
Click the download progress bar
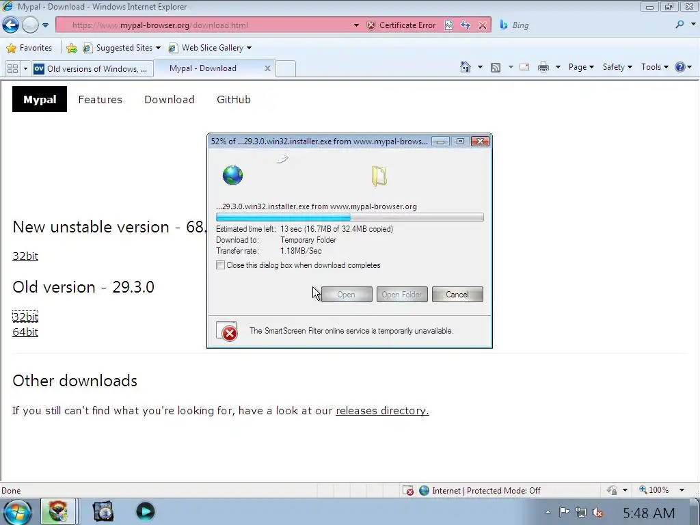pos(349,217)
